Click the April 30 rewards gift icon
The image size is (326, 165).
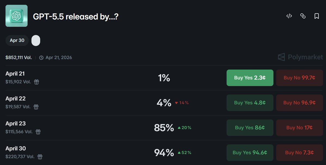40,157
